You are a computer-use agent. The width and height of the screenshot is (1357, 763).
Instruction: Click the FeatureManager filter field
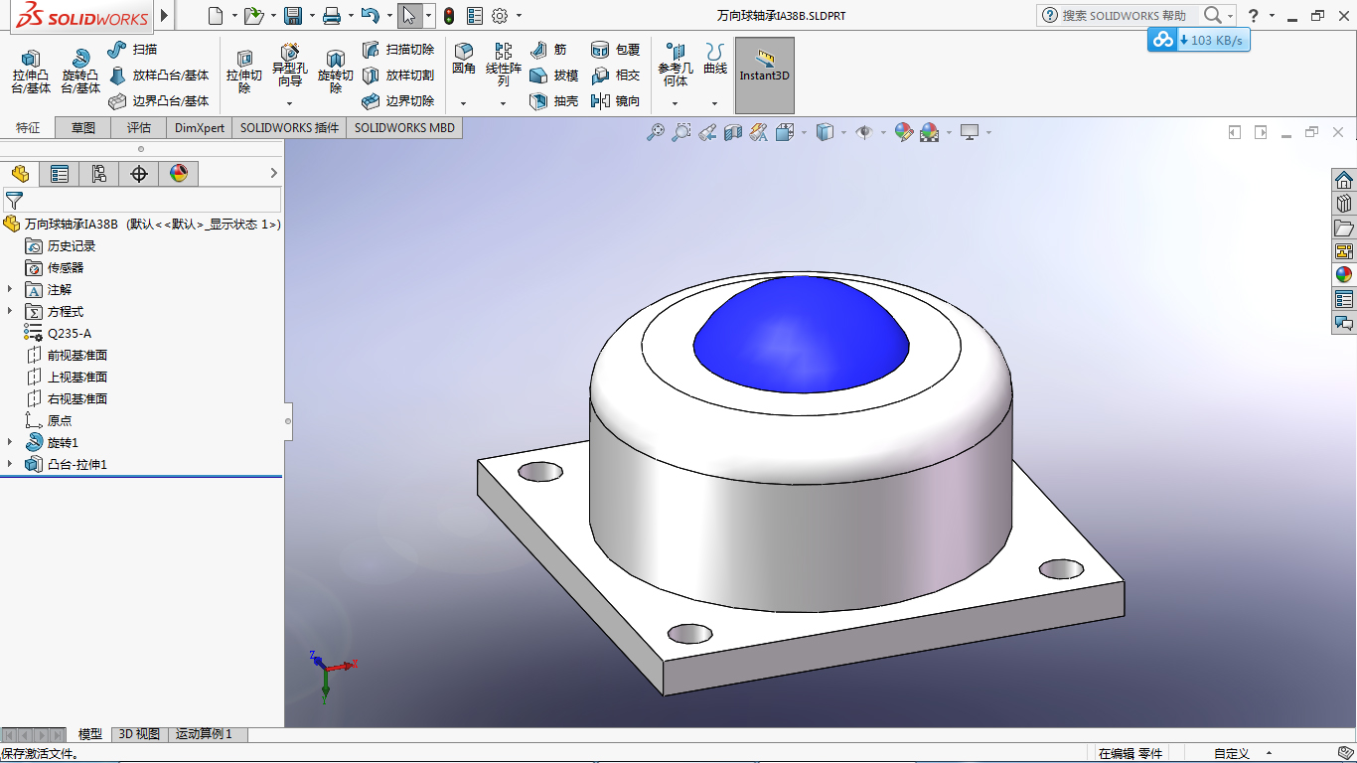pyautogui.click(x=142, y=200)
